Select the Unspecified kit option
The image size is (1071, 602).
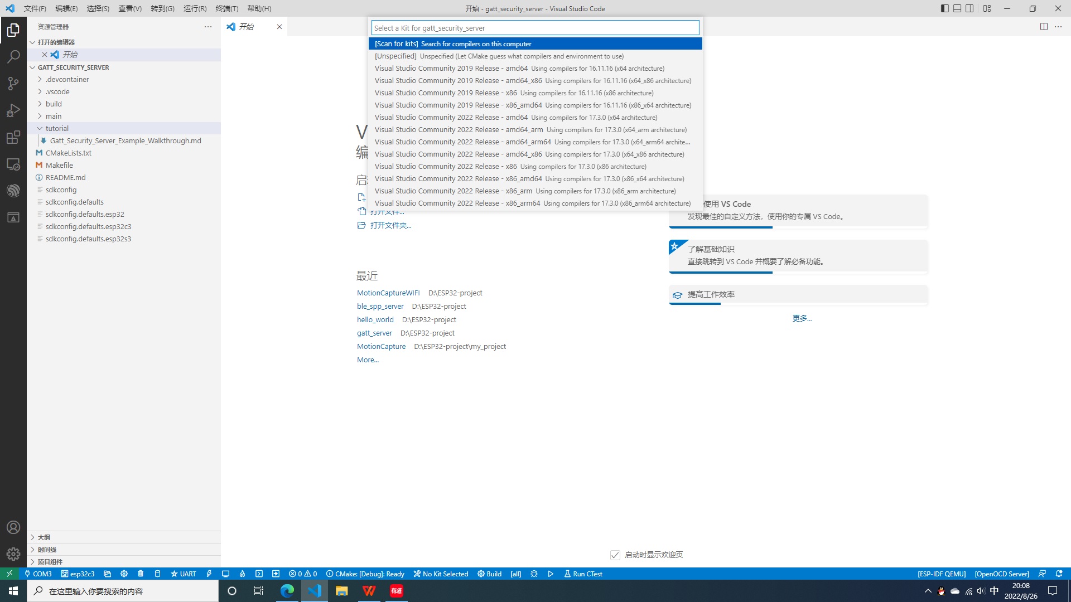click(535, 56)
